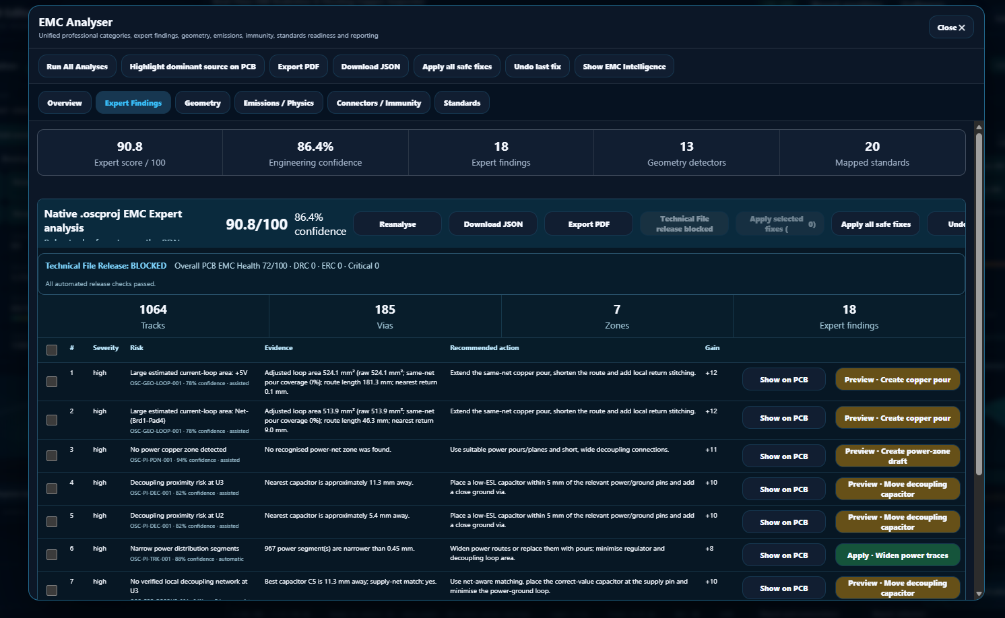Click top toolbar Export PDF button
This screenshot has width=1005, height=618.
click(x=298, y=67)
